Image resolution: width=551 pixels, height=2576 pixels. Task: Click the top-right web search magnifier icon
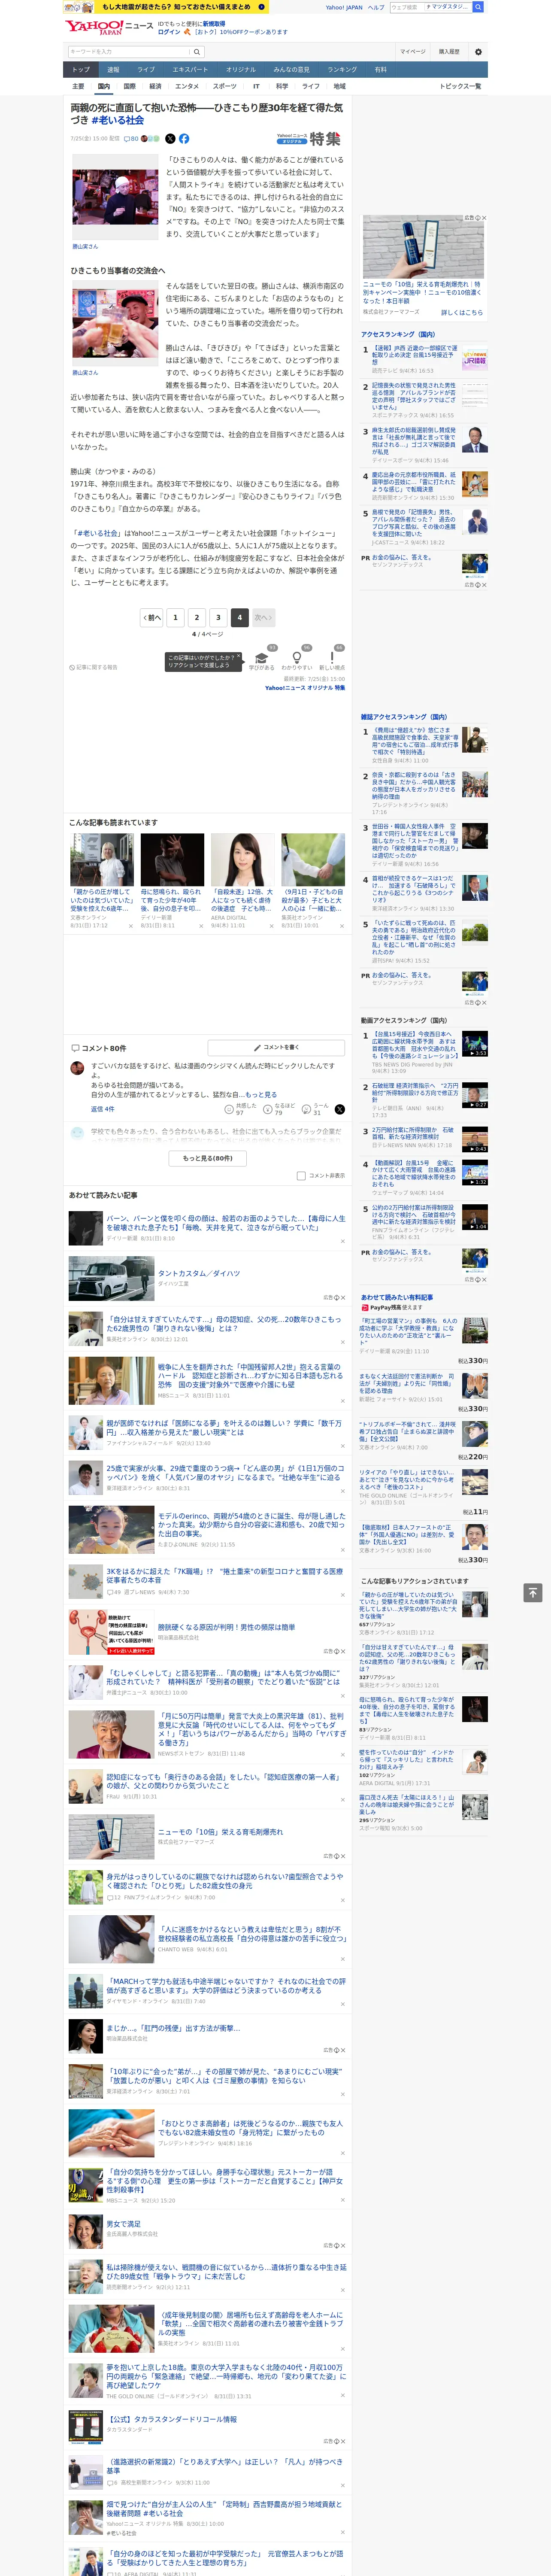tap(478, 7)
